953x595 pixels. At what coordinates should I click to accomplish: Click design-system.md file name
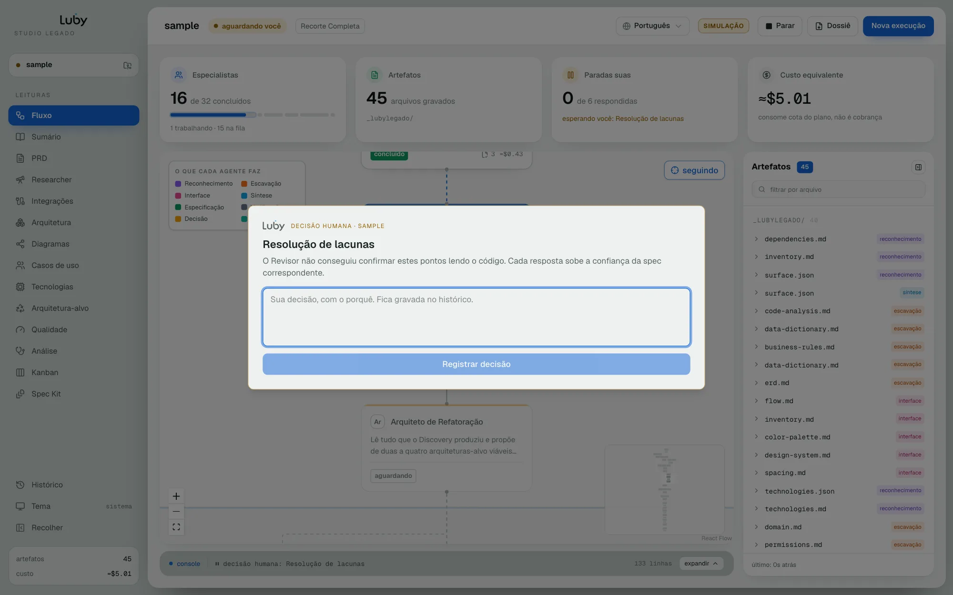(797, 455)
